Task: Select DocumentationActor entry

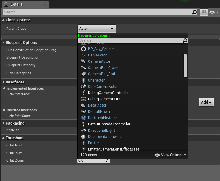Action: [105, 137]
